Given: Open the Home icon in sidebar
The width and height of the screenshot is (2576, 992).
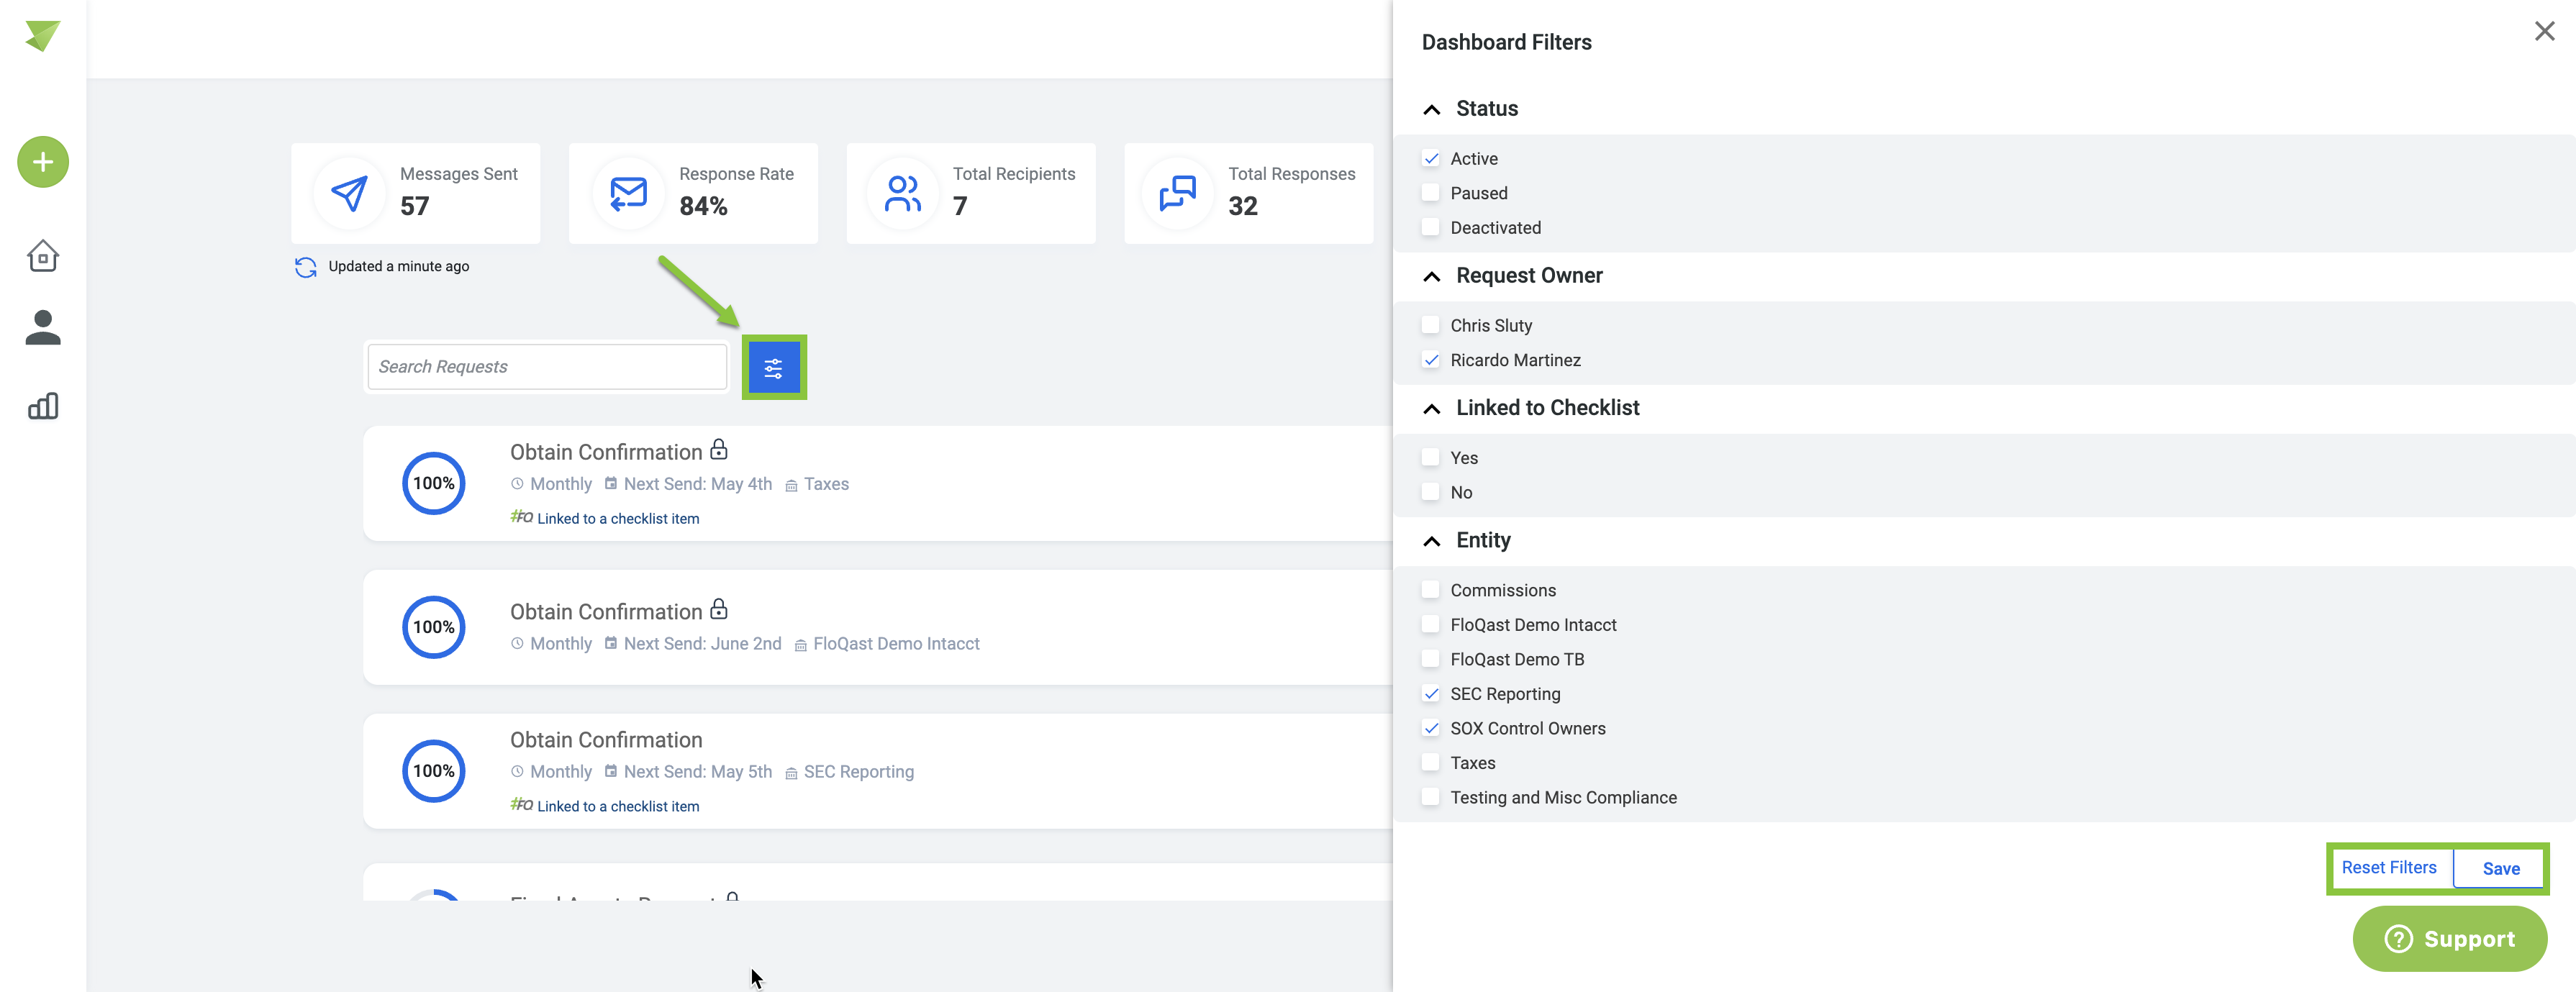Looking at the screenshot, I should pyautogui.click(x=43, y=256).
